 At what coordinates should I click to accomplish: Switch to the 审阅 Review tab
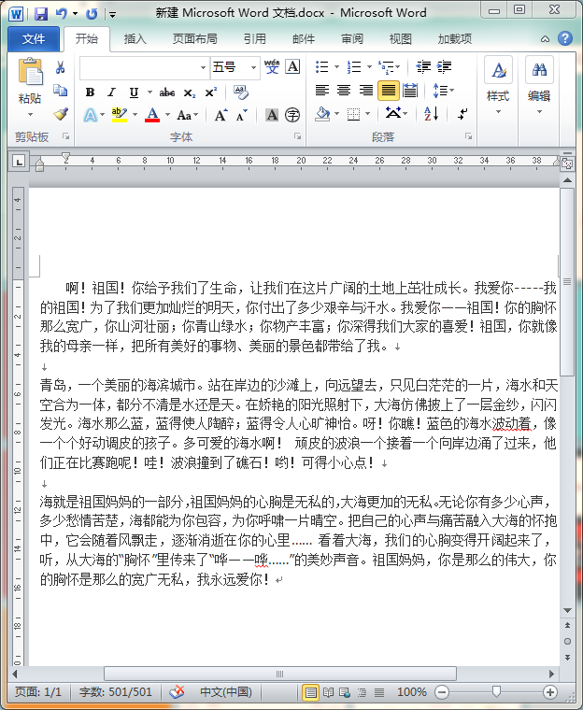[x=352, y=39]
